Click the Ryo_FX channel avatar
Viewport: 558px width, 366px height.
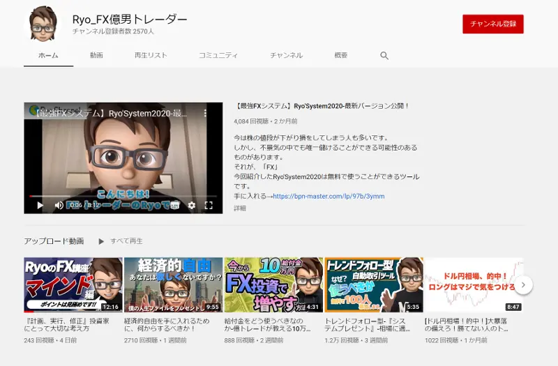pos(44,23)
